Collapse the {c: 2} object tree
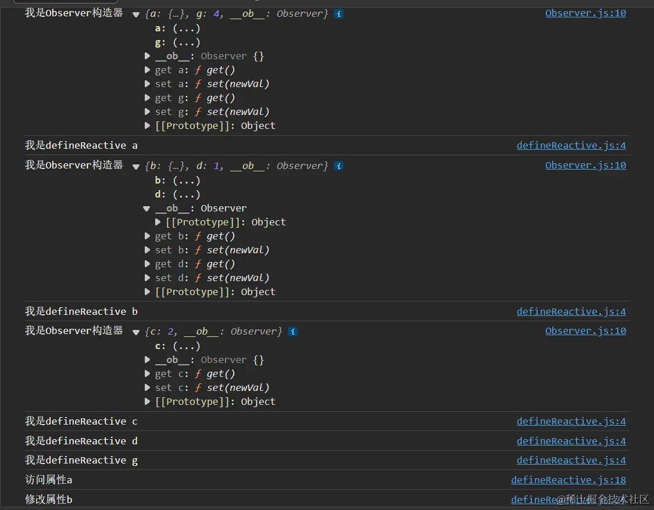 pyautogui.click(x=136, y=332)
